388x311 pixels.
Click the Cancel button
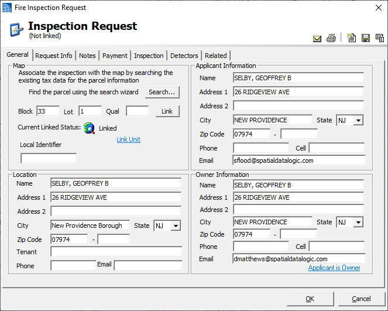tap(361, 299)
